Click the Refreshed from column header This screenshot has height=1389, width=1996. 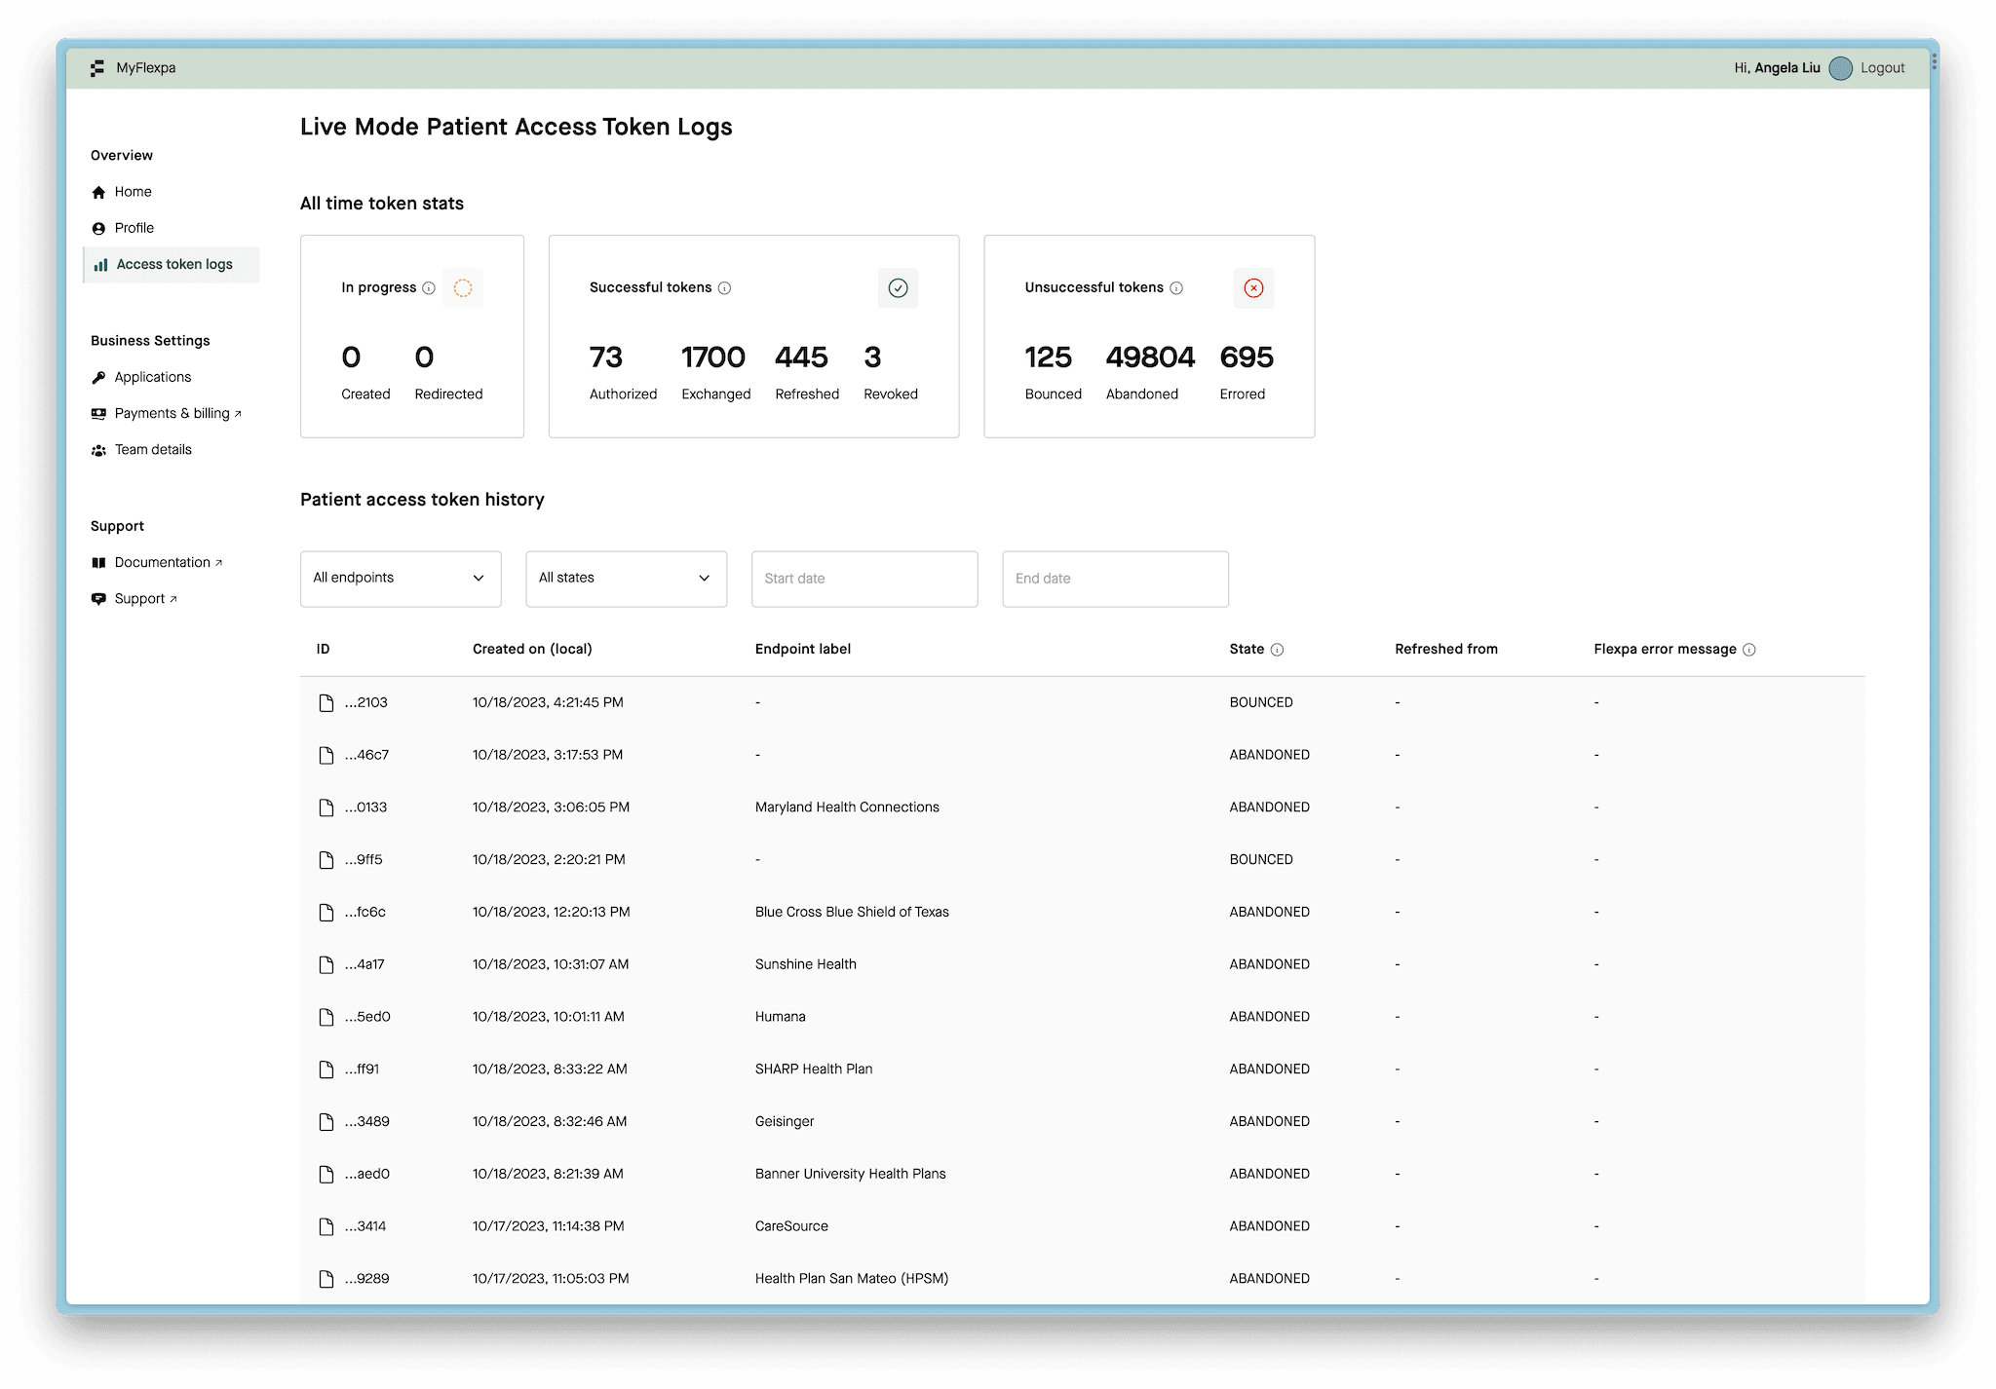[1446, 650]
